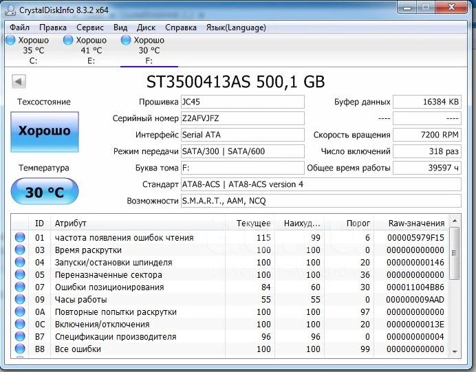Open the Язык(Language) menu
This screenshot has width=476, height=372.
pos(236,28)
